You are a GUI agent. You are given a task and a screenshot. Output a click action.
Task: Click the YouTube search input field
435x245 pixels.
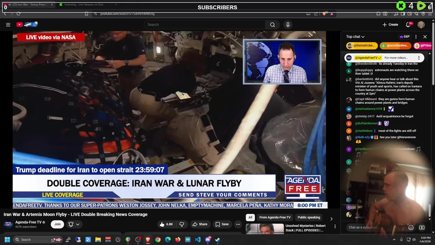coord(205,24)
